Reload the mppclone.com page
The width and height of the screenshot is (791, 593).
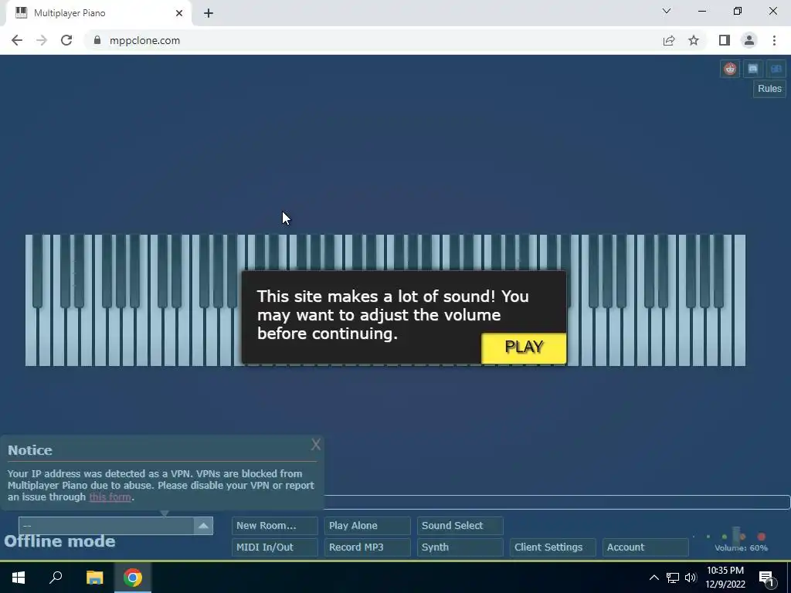pyautogui.click(x=66, y=40)
